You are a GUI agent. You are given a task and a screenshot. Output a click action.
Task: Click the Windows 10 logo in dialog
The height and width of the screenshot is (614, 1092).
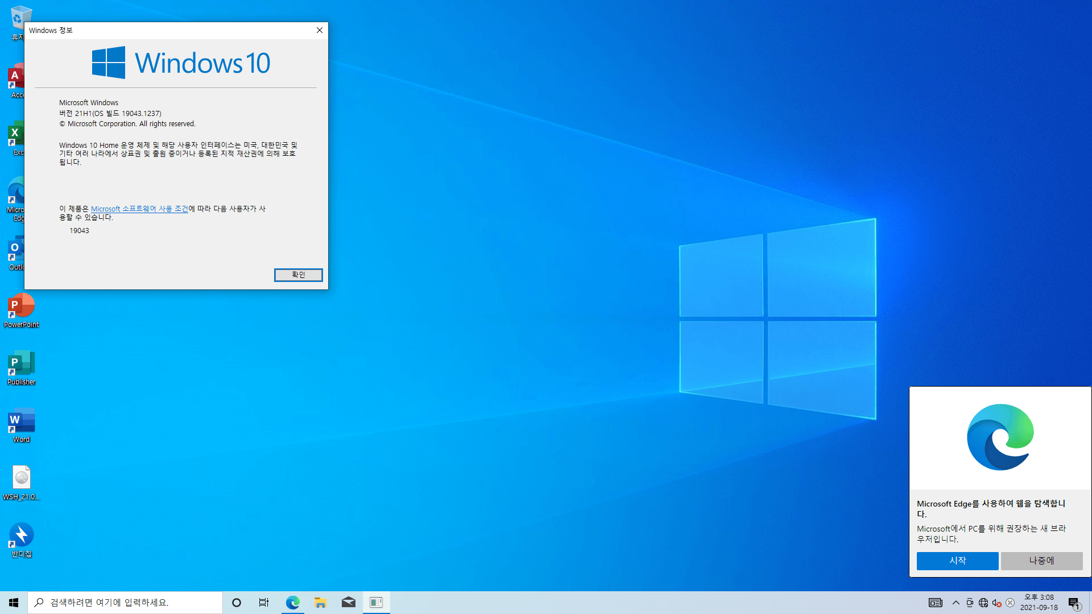click(x=181, y=63)
